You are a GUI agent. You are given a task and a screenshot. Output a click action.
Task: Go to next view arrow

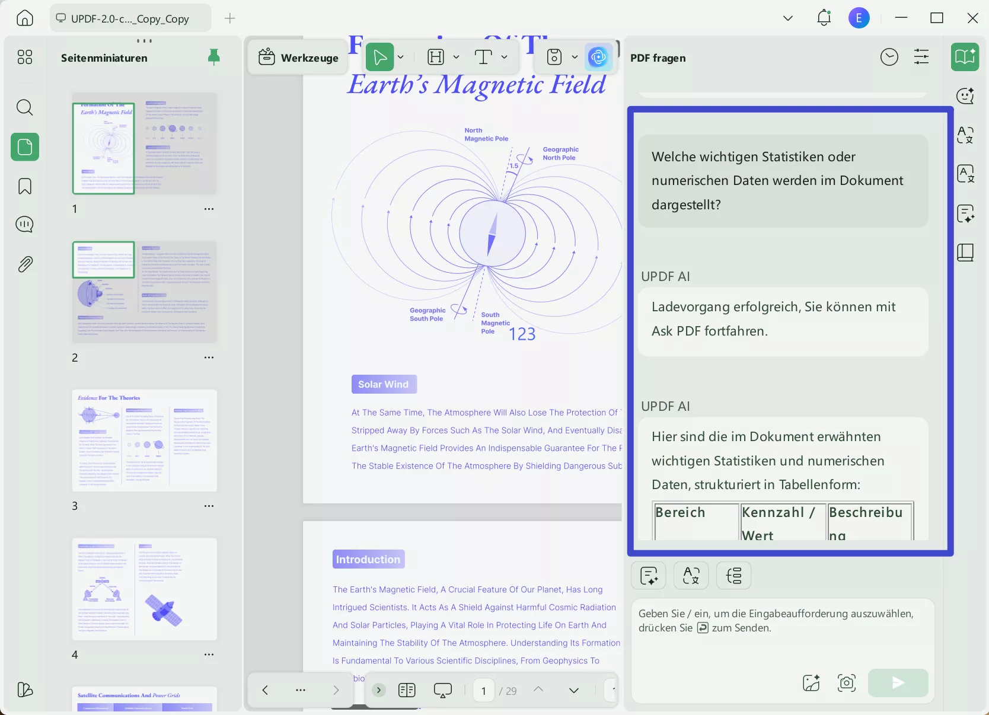point(336,690)
